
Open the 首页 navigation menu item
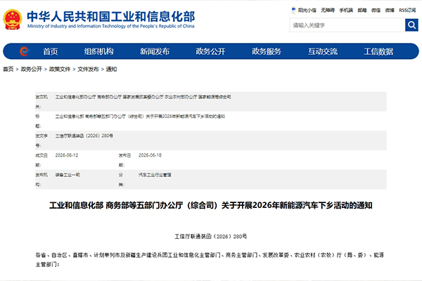coord(51,51)
